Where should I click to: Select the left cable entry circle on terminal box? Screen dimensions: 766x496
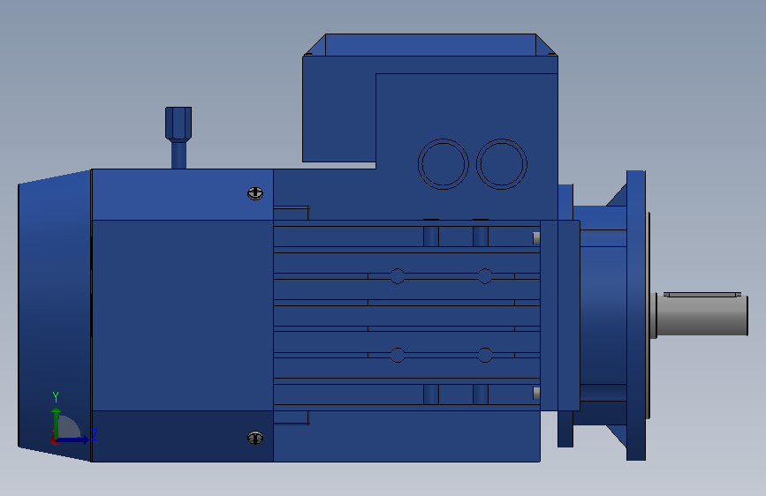click(444, 164)
